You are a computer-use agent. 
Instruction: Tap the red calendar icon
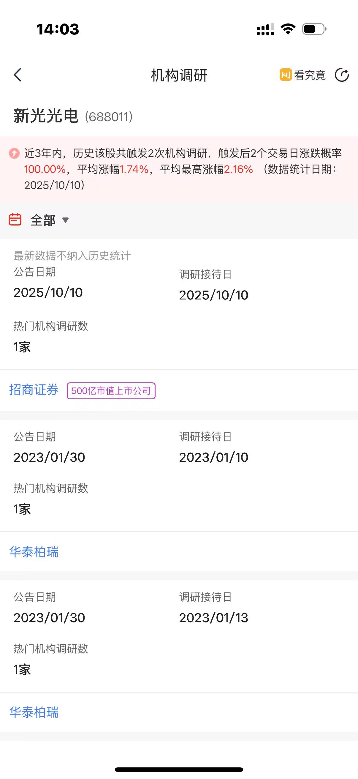pos(15,220)
